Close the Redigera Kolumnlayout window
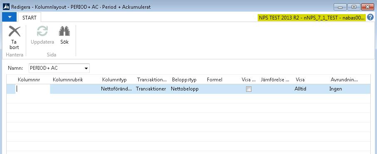The height and width of the screenshot is (154, 377). 367,7
